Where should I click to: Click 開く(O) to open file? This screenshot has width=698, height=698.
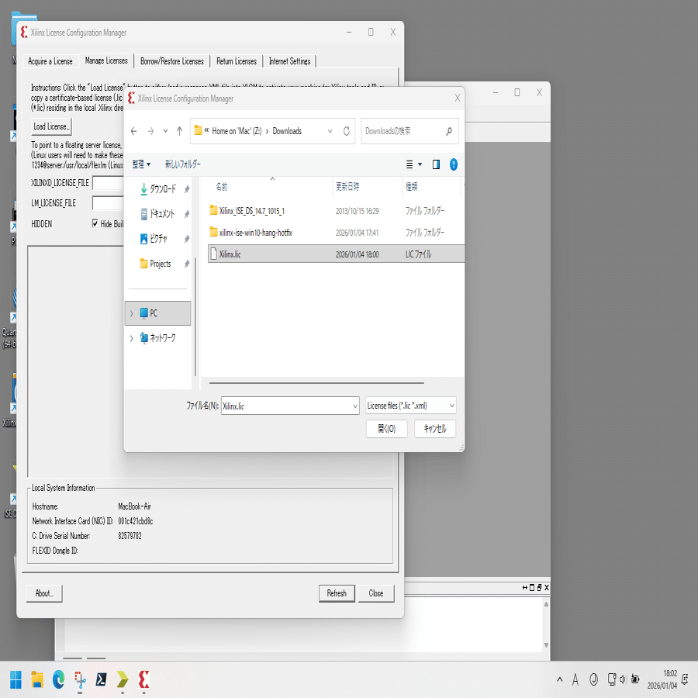(x=386, y=429)
